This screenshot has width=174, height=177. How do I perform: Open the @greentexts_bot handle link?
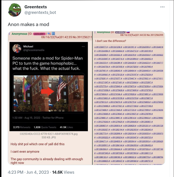point(40,12)
